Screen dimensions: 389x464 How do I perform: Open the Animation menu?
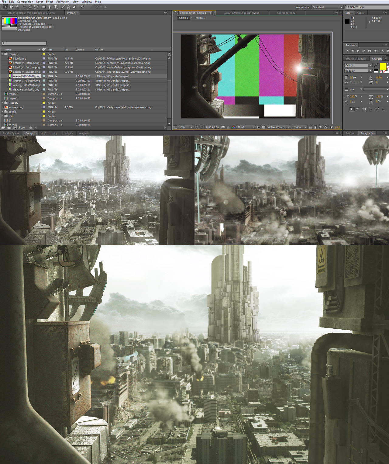(63, 2)
